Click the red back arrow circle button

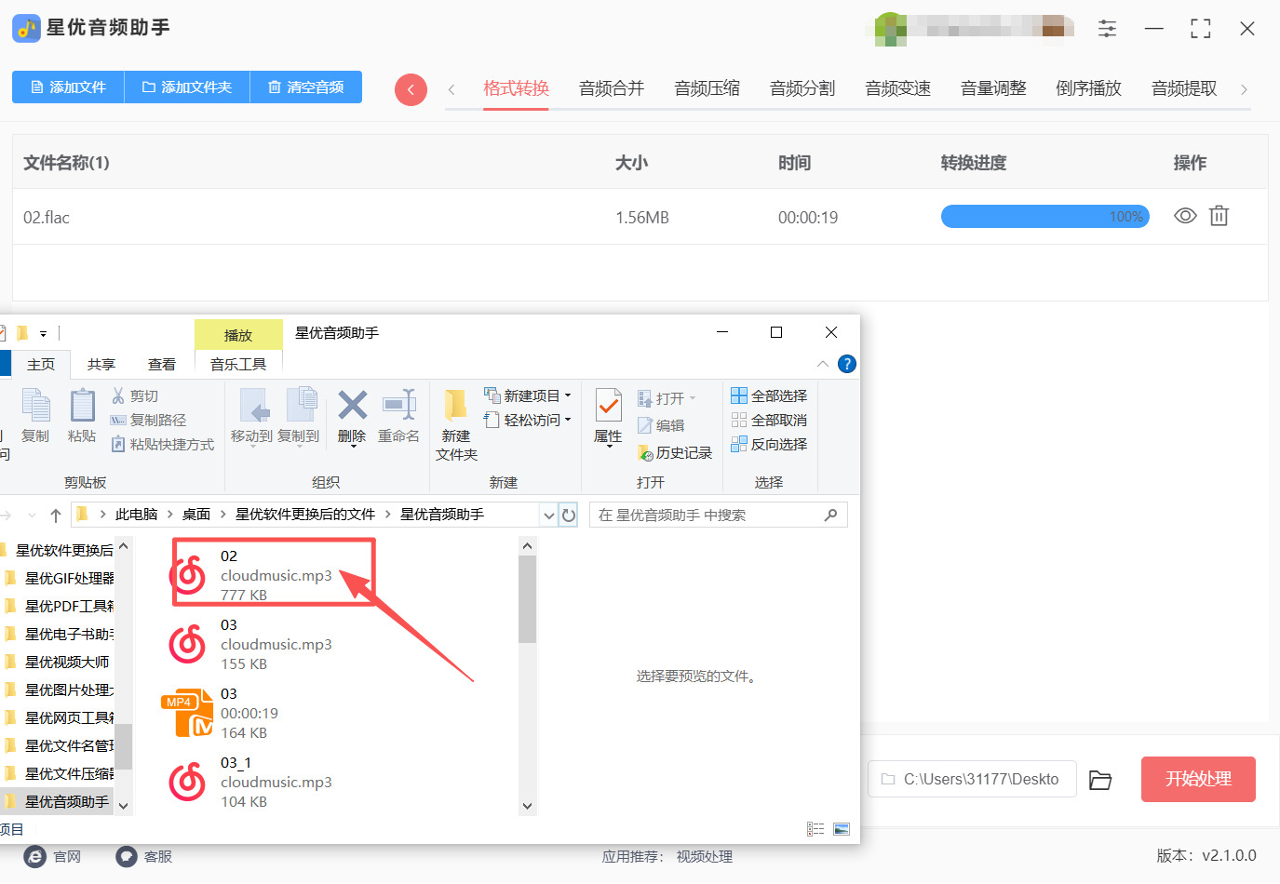[x=411, y=89]
